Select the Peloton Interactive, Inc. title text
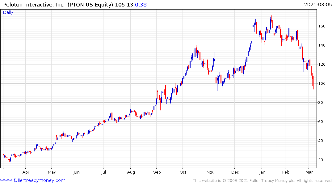 point(34,5)
